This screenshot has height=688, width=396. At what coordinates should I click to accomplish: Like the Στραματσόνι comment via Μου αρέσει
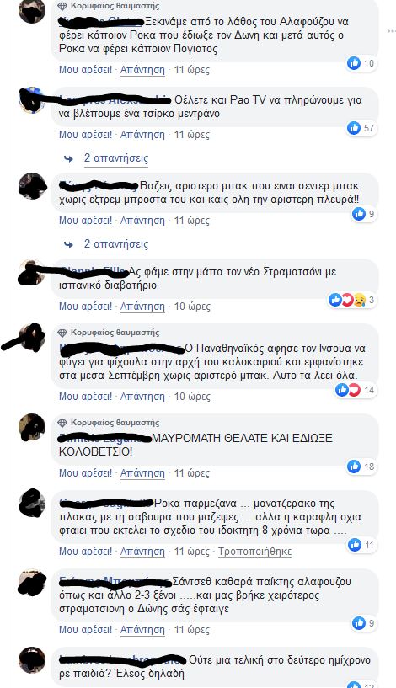tap(86, 307)
